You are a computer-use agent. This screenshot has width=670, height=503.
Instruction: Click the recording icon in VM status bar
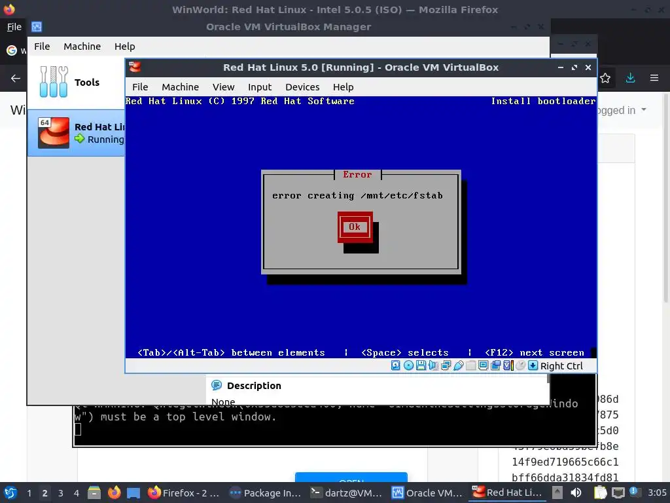coord(496,365)
